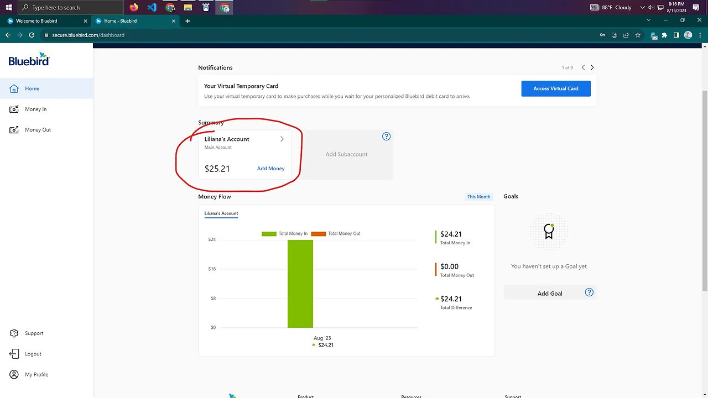The image size is (708, 398).
Task: Open the Chrome tab search dropdown
Action: coord(649,20)
